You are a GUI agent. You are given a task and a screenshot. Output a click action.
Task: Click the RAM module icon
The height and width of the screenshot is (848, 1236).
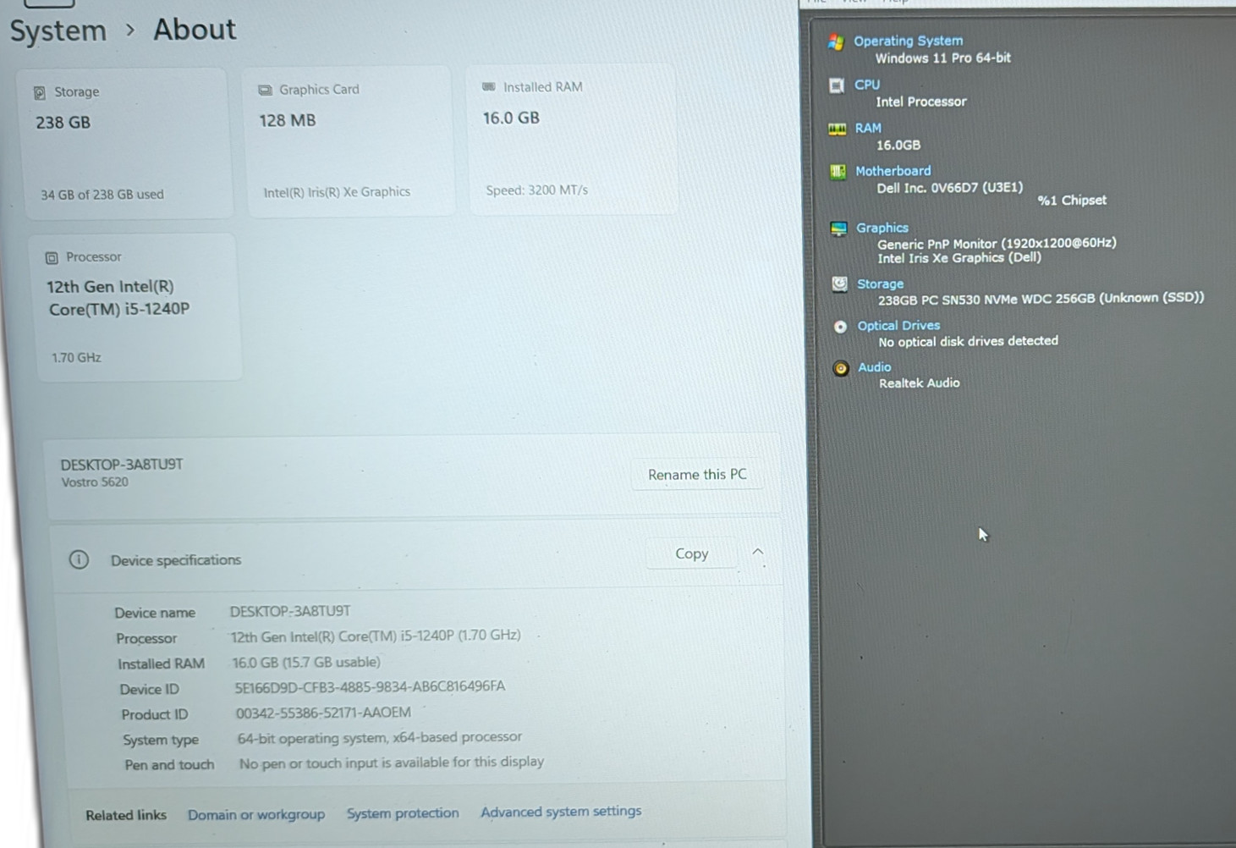pos(837,129)
